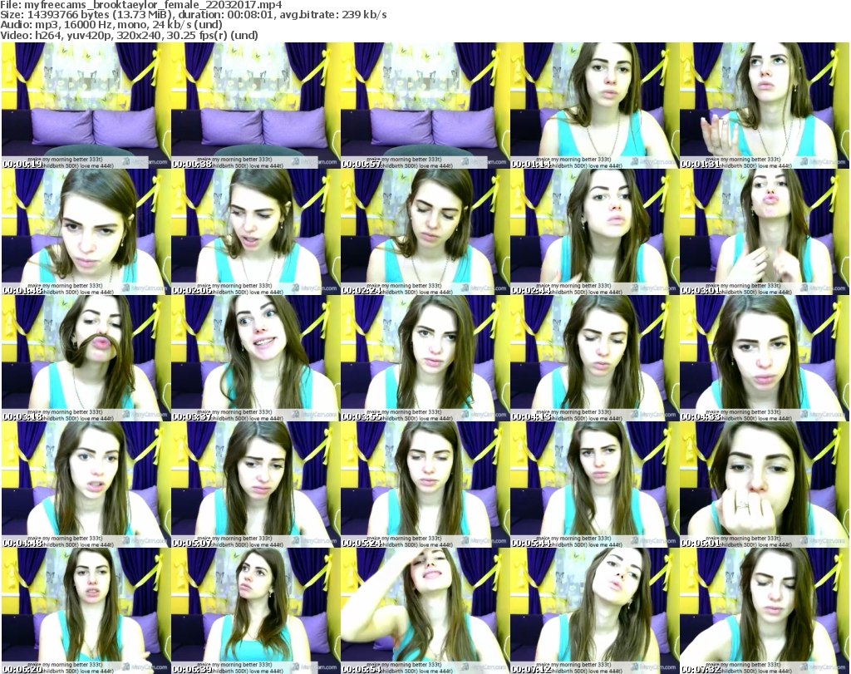Open the last thumbnail at 00:07:32
This screenshot has height=674, width=851.
click(x=764, y=611)
